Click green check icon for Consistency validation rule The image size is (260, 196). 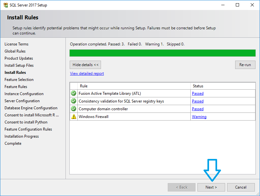74,101
